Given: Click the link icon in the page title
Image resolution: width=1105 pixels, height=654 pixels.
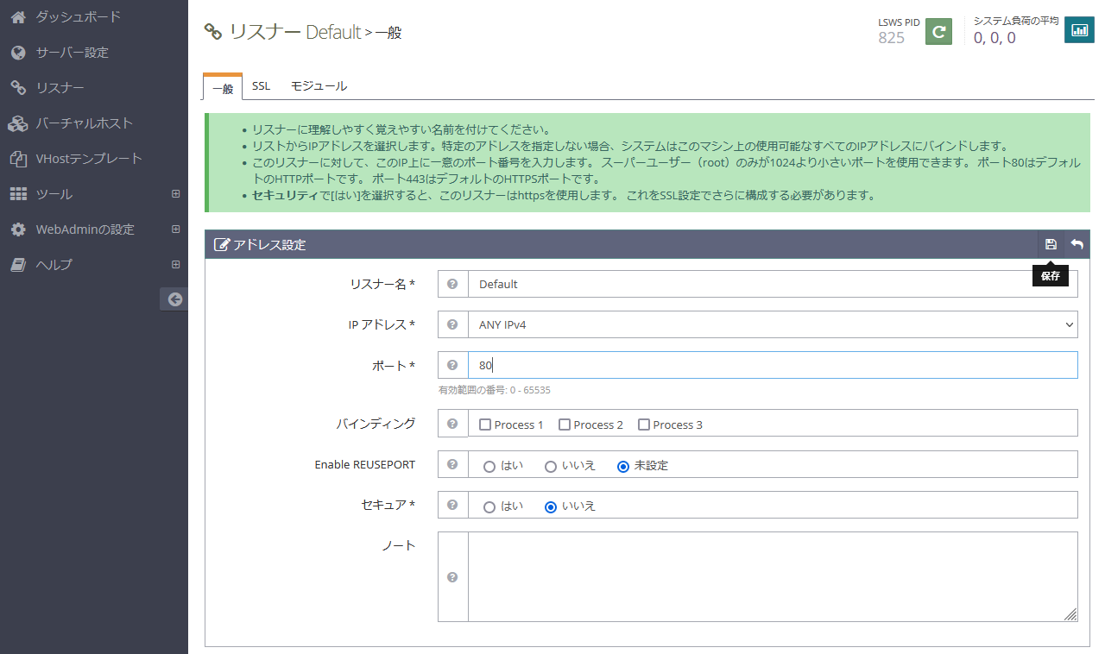Looking at the screenshot, I should pyautogui.click(x=212, y=32).
